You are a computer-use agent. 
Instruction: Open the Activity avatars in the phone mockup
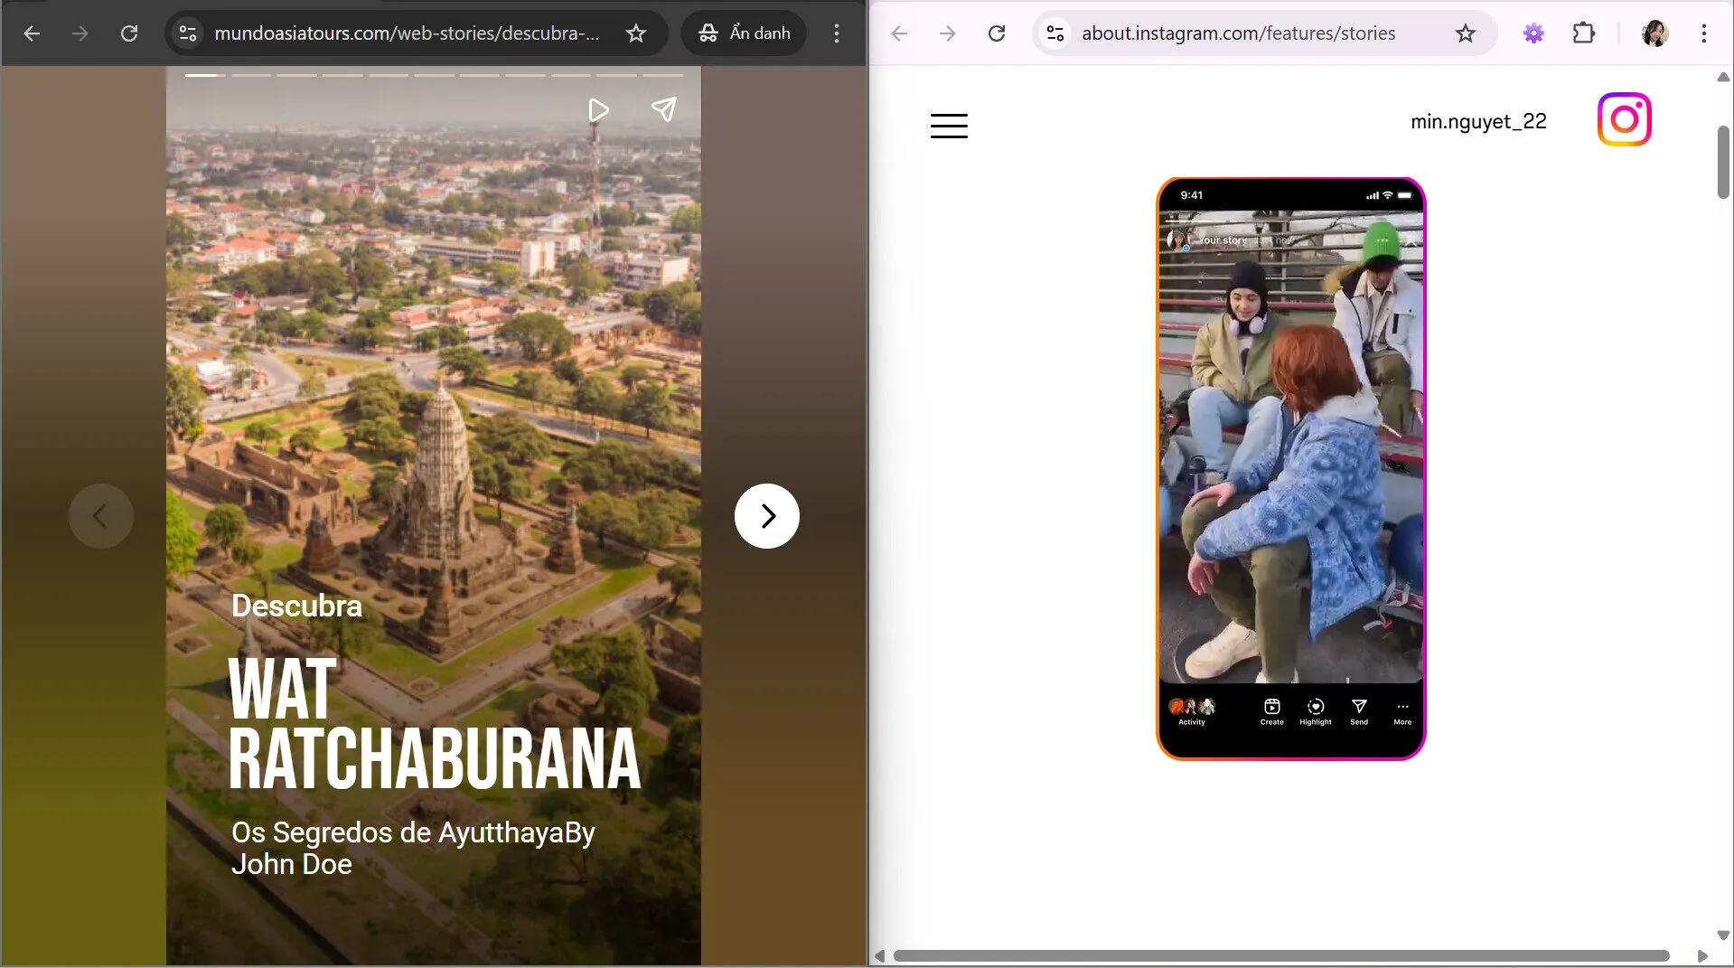[x=1192, y=707]
